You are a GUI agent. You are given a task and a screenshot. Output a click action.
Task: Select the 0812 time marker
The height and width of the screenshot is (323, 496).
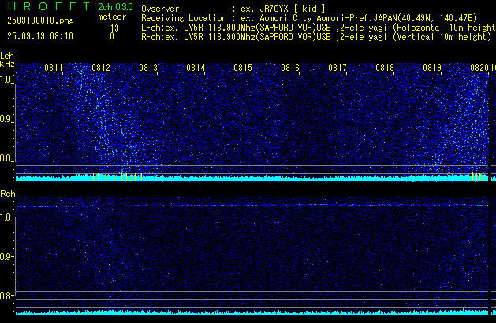pyautogui.click(x=101, y=68)
